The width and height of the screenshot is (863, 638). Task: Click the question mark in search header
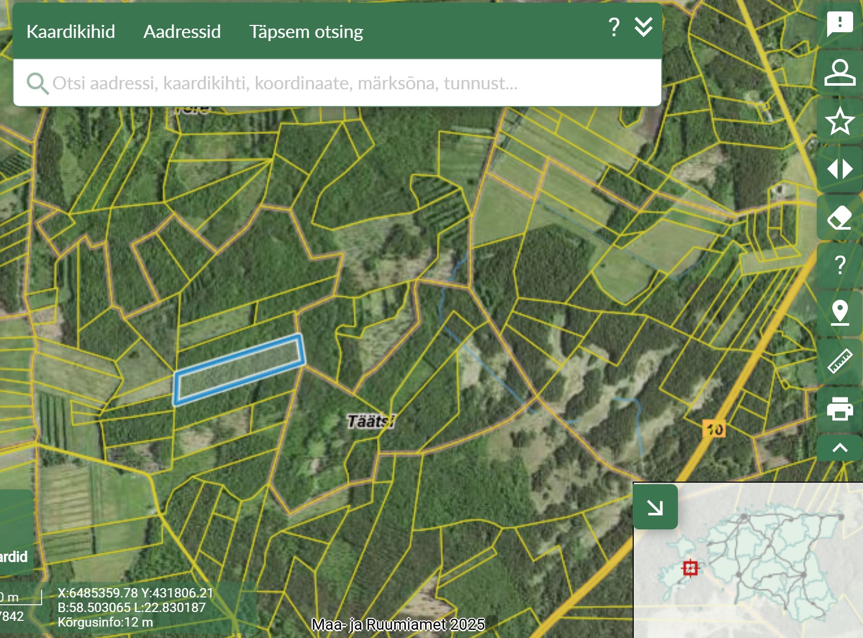pos(614,27)
